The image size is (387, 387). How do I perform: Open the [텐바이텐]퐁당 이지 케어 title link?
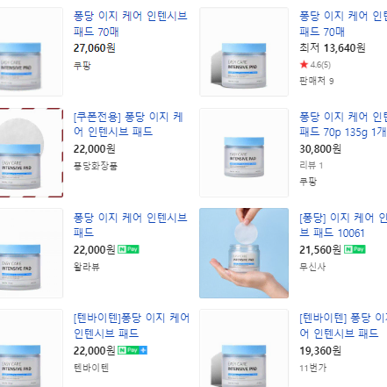click(132, 326)
